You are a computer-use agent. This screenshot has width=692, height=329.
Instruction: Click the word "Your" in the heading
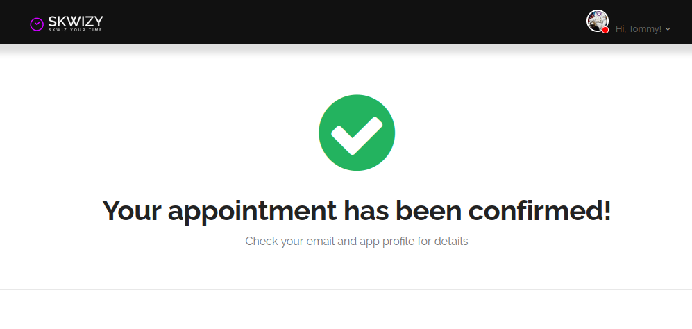click(x=132, y=210)
